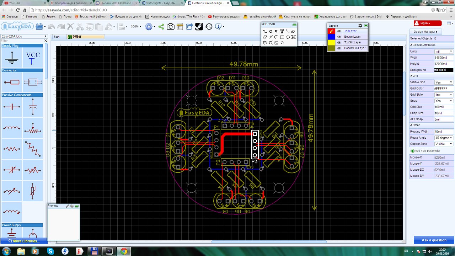Open the Grid Style dropdown
The width and height of the screenshot is (455, 256).
coord(444,95)
